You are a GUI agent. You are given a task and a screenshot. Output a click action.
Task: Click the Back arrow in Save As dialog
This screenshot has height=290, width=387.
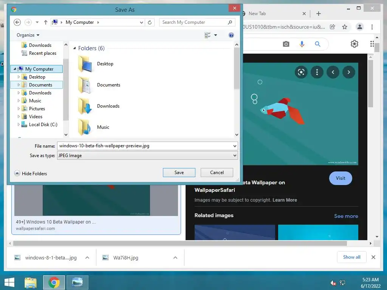point(17,22)
